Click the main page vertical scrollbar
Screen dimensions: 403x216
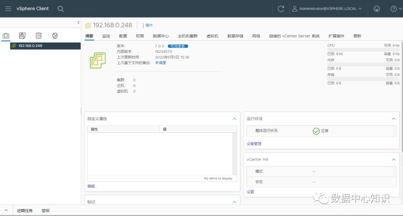click(402, 96)
